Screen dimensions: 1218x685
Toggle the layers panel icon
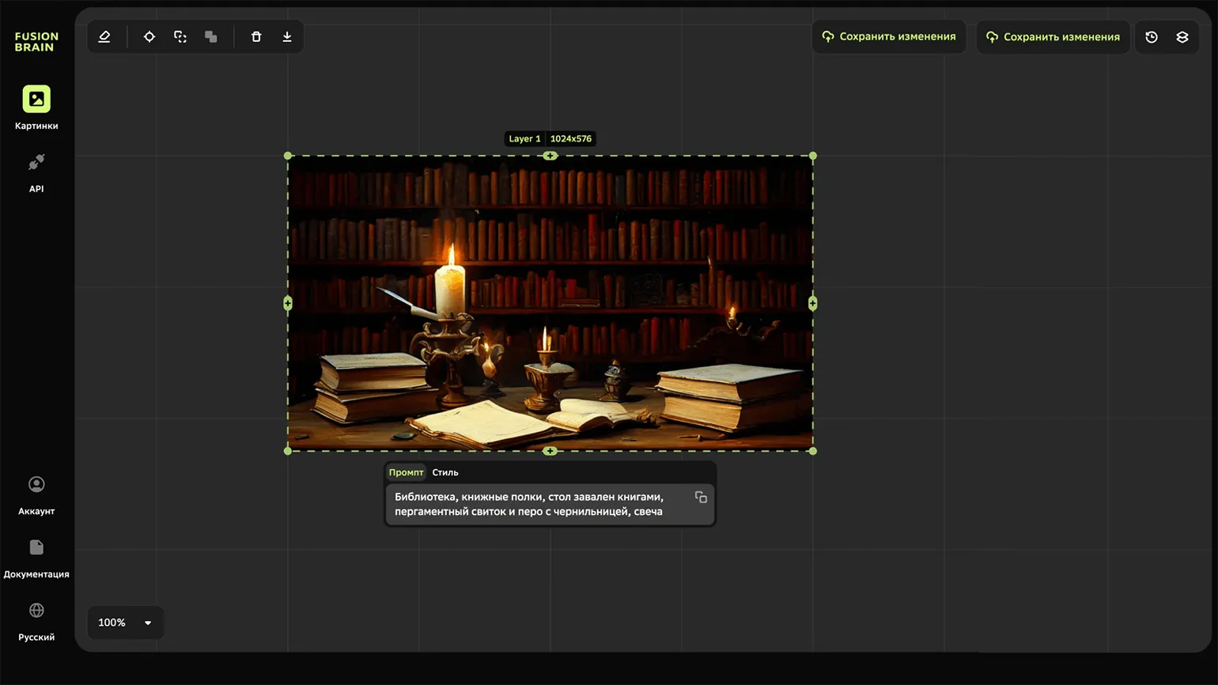pyautogui.click(x=1182, y=37)
